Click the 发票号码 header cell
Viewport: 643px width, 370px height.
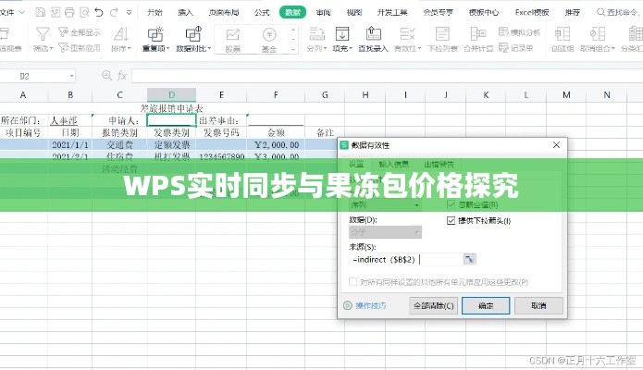(x=221, y=132)
